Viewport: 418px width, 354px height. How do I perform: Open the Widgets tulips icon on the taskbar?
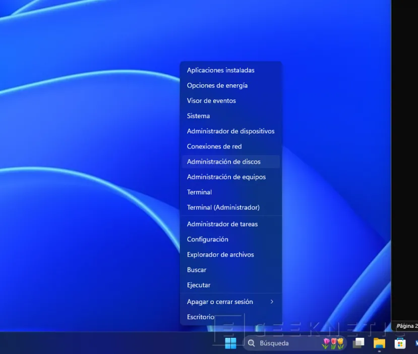tap(333, 343)
